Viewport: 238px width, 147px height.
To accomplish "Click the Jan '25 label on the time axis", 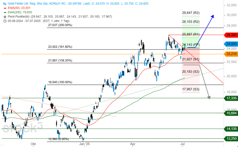I will point(84,144).
